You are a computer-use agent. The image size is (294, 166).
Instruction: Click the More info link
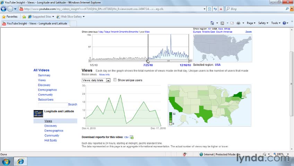tap(104, 75)
